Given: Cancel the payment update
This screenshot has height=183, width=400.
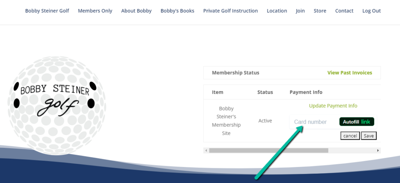Looking at the screenshot, I should (350, 136).
